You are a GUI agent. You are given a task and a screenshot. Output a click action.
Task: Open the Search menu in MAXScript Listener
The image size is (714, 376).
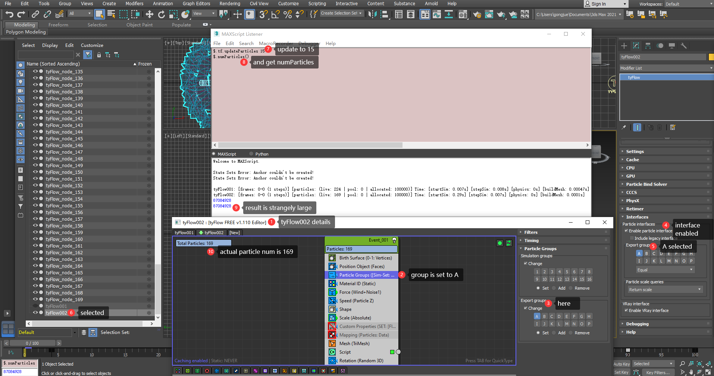(246, 44)
